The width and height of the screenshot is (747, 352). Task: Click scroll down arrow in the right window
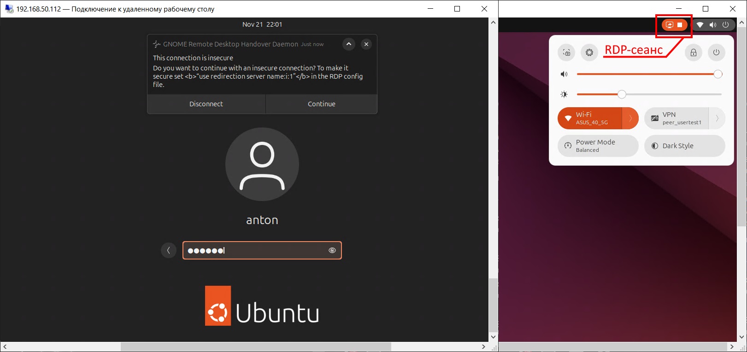pyautogui.click(x=742, y=337)
